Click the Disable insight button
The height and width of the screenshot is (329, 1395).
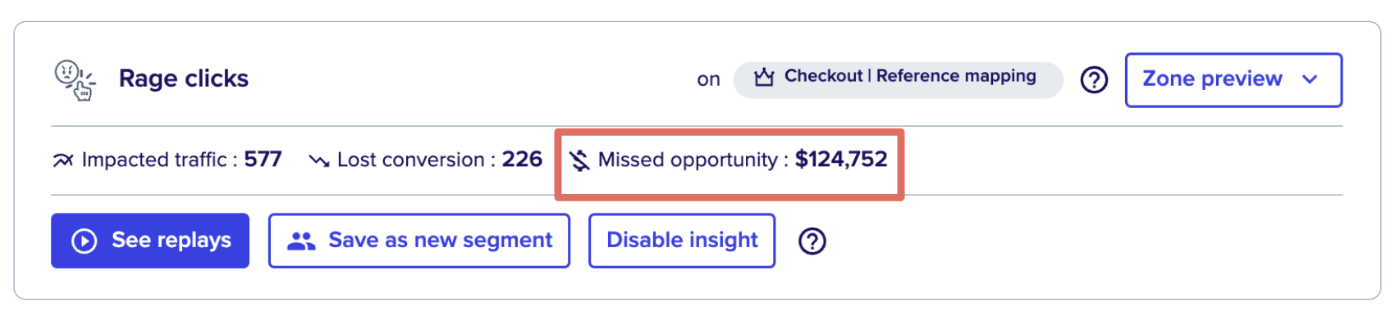click(x=682, y=241)
